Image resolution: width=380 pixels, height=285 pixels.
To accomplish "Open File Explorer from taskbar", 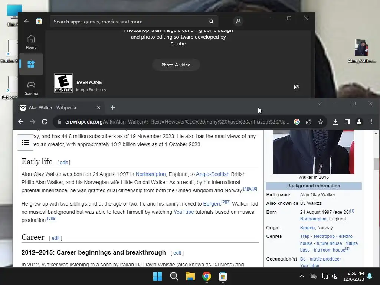I will tap(190, 276).
